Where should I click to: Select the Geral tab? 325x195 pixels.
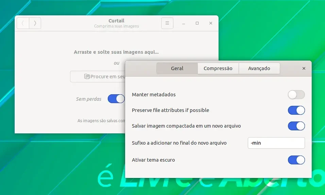coord(177,68)
